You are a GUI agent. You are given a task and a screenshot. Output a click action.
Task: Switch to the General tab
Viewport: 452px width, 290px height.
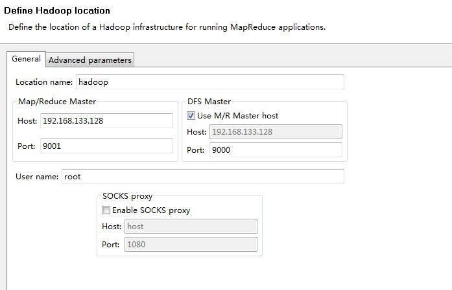point(26,59)
